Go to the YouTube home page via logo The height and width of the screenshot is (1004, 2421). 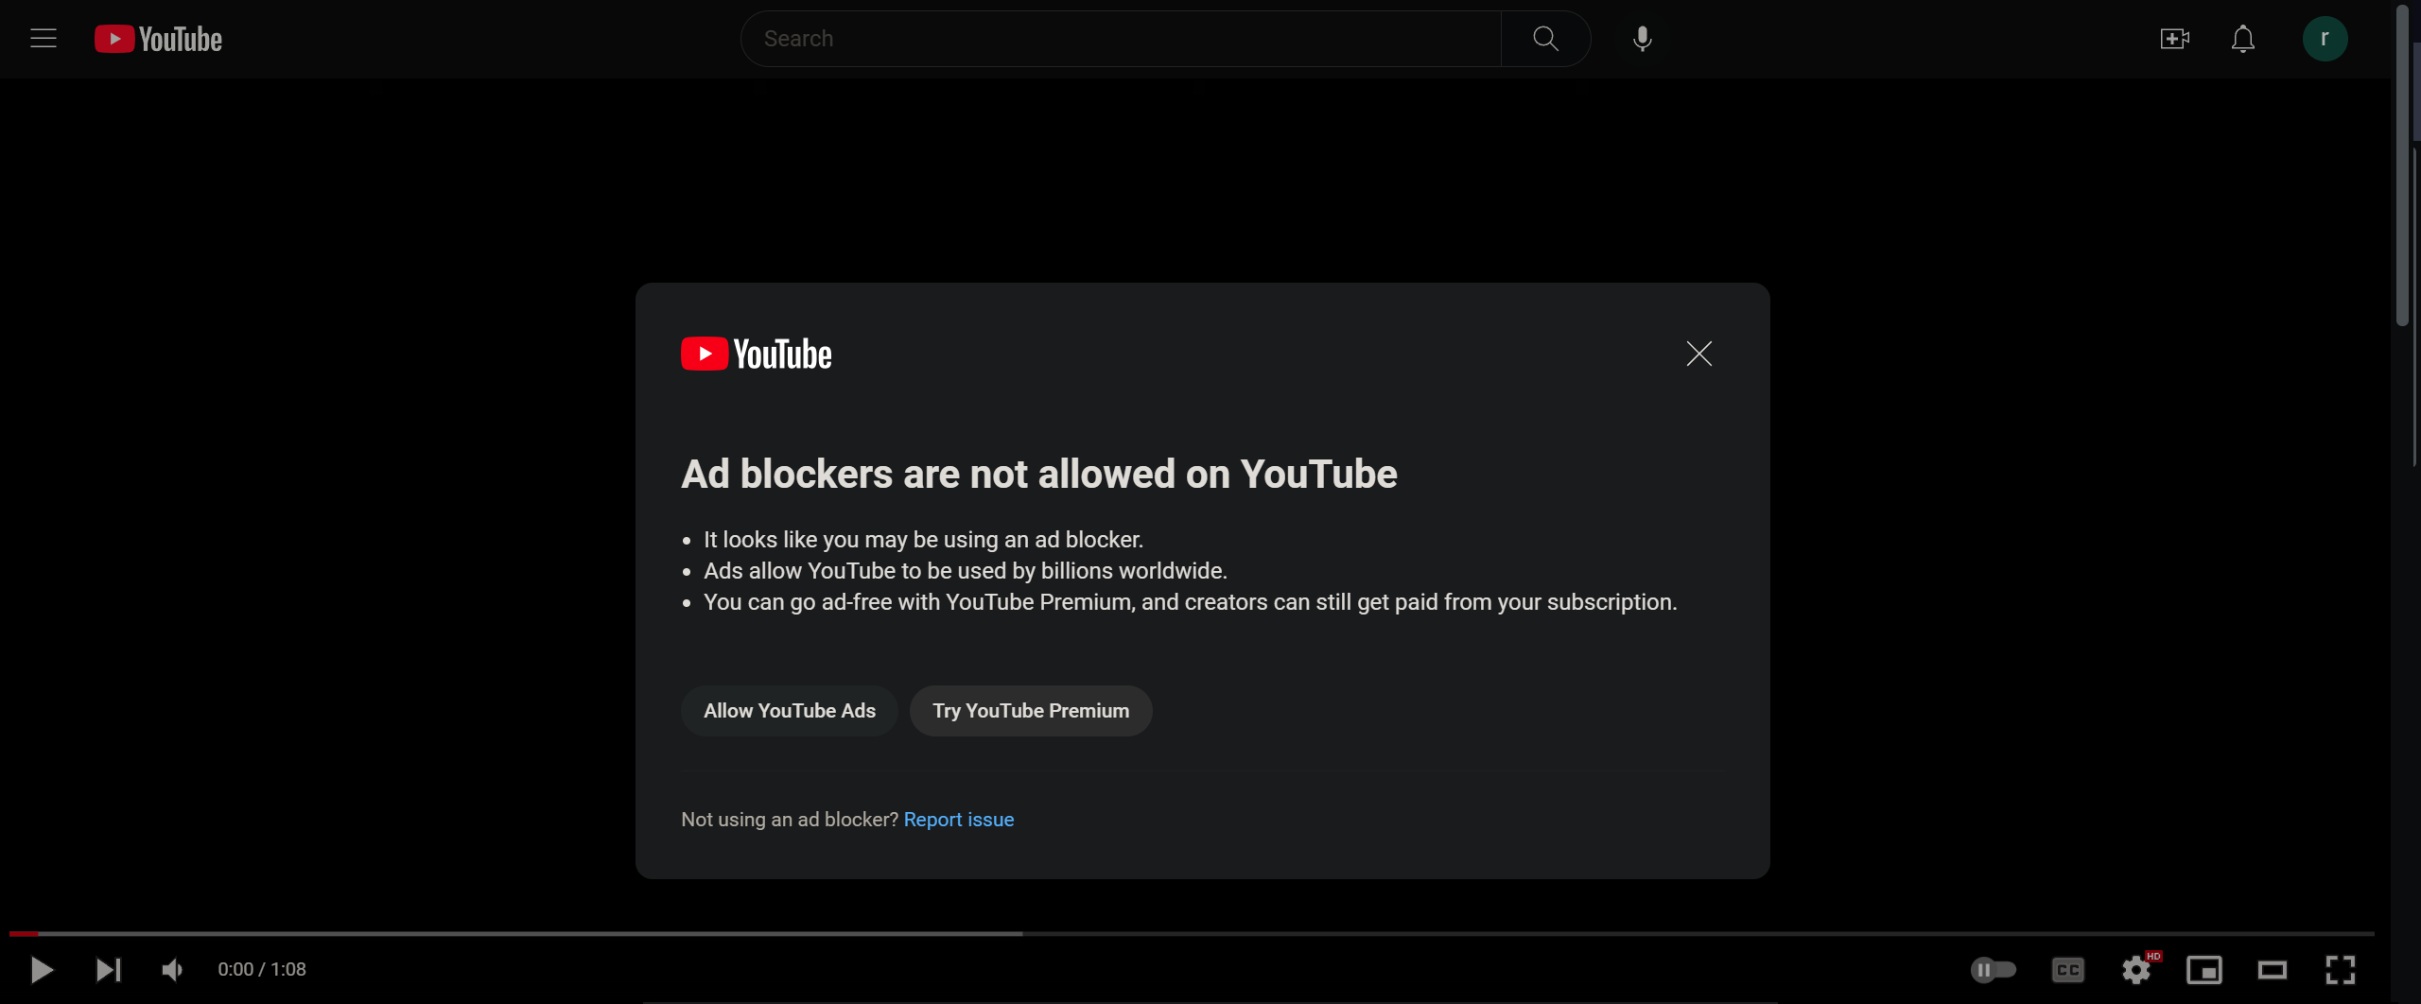point(157,38)
